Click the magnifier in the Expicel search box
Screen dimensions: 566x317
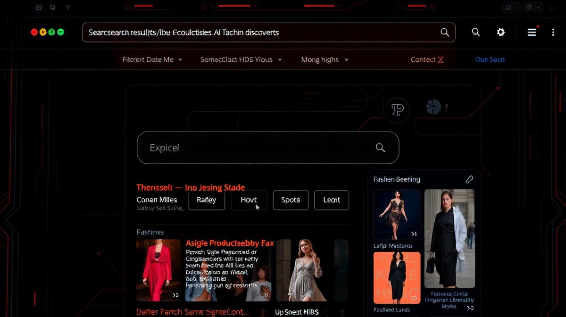click(380, 148)
